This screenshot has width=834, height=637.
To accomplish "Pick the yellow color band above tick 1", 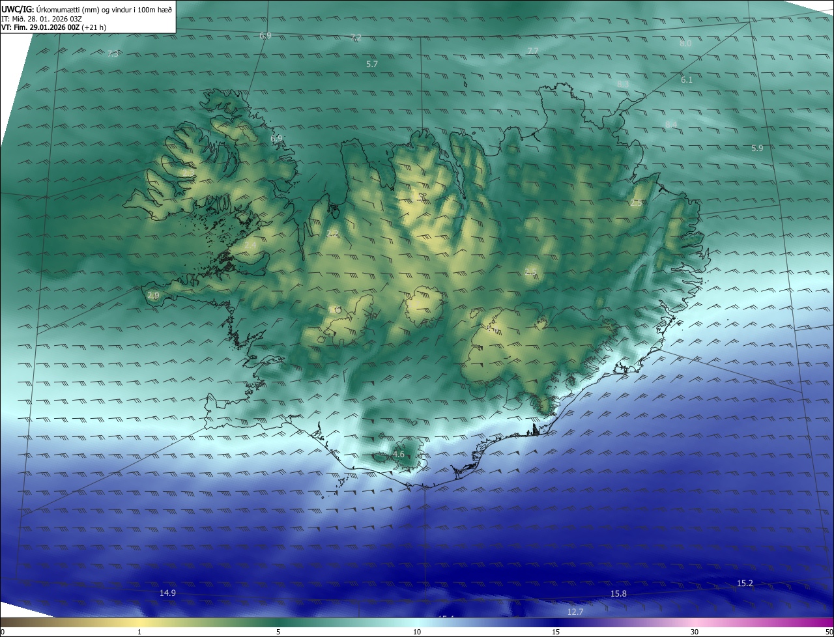I will pyautogui.click(x=139, y=622).
